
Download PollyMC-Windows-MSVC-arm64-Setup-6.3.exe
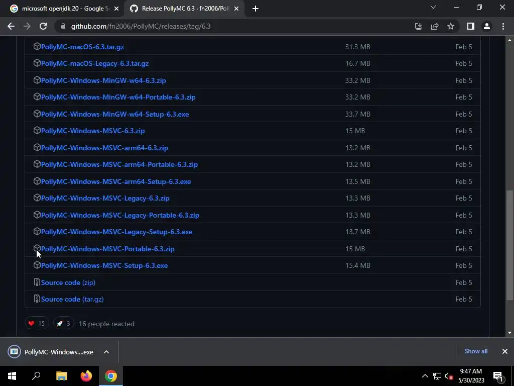coord(116,181)
